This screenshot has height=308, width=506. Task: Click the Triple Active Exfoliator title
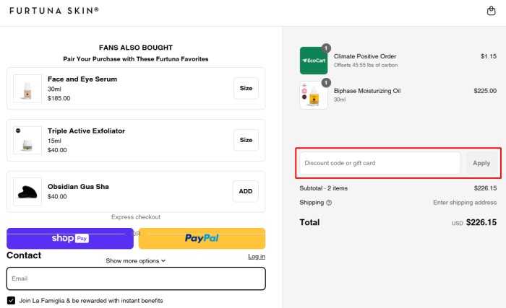click(x=86, y=131)
